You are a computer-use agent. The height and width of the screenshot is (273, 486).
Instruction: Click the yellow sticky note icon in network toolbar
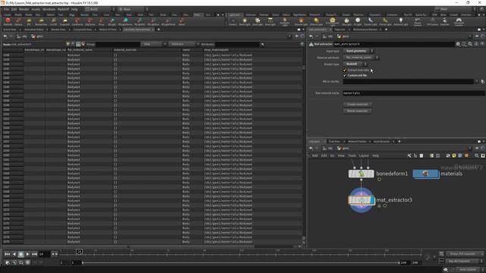pyautogui.click(x=454, y=155)
